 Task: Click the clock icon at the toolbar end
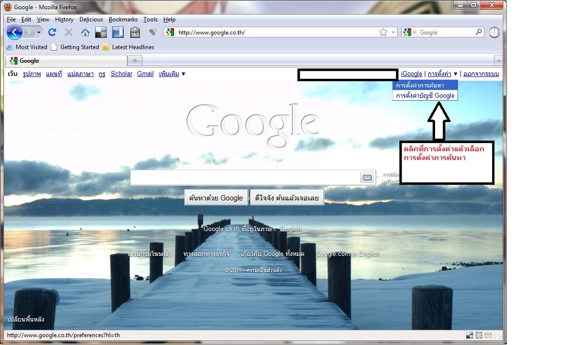tap(494, 32)
